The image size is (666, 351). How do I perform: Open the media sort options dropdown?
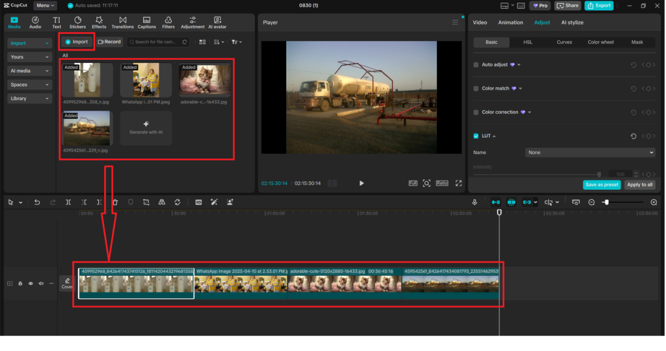(219, 42)
